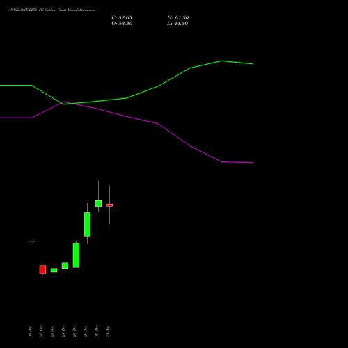
Task: Click the open value O: 53.30
Action: (122, 24)
